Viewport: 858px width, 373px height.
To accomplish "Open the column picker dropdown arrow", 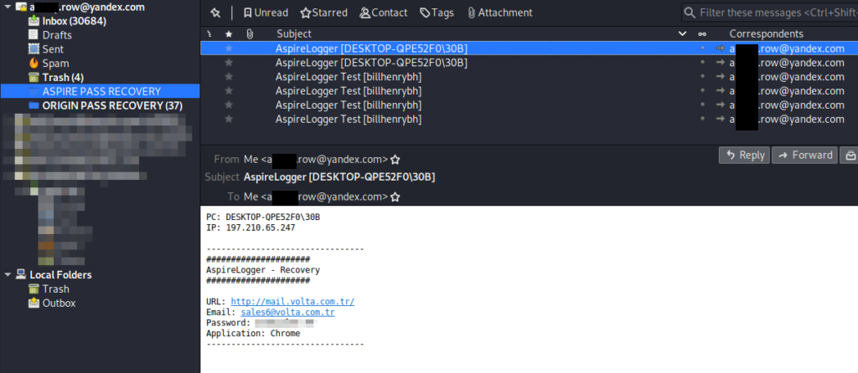I will point(682,33).
